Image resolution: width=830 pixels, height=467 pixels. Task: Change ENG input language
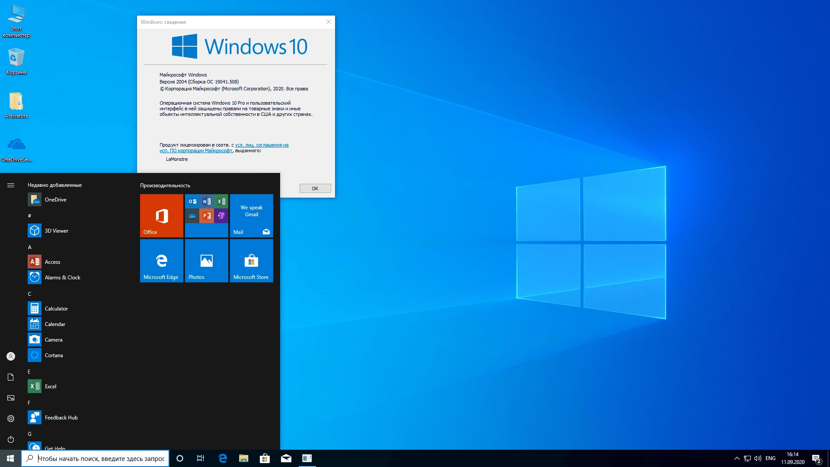tap(770, 458)
